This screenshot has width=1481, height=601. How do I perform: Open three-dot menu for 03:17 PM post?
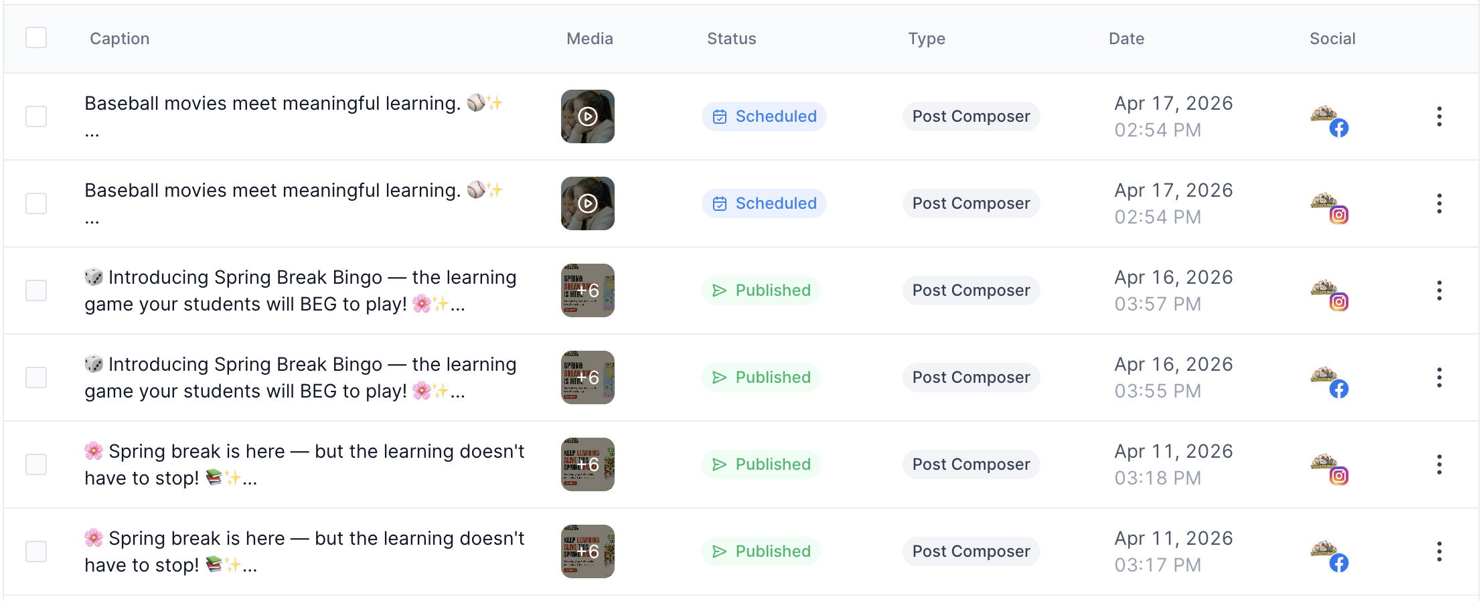coord(1439,551)
